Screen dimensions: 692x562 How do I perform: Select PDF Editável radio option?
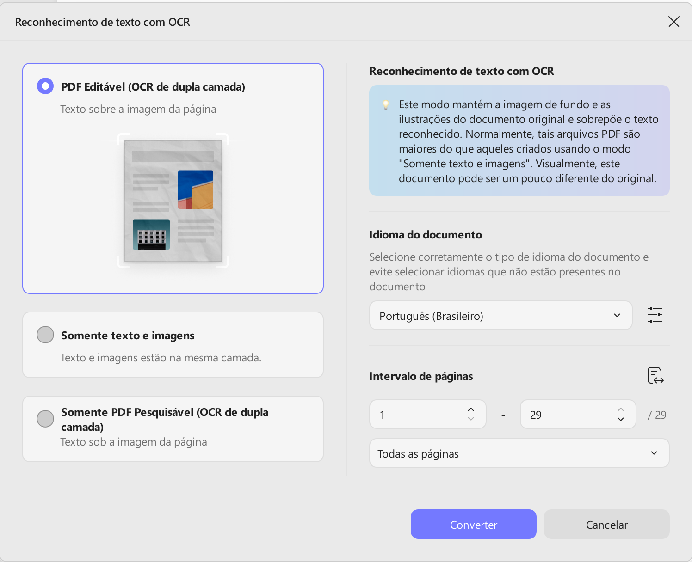click(45, 86)
